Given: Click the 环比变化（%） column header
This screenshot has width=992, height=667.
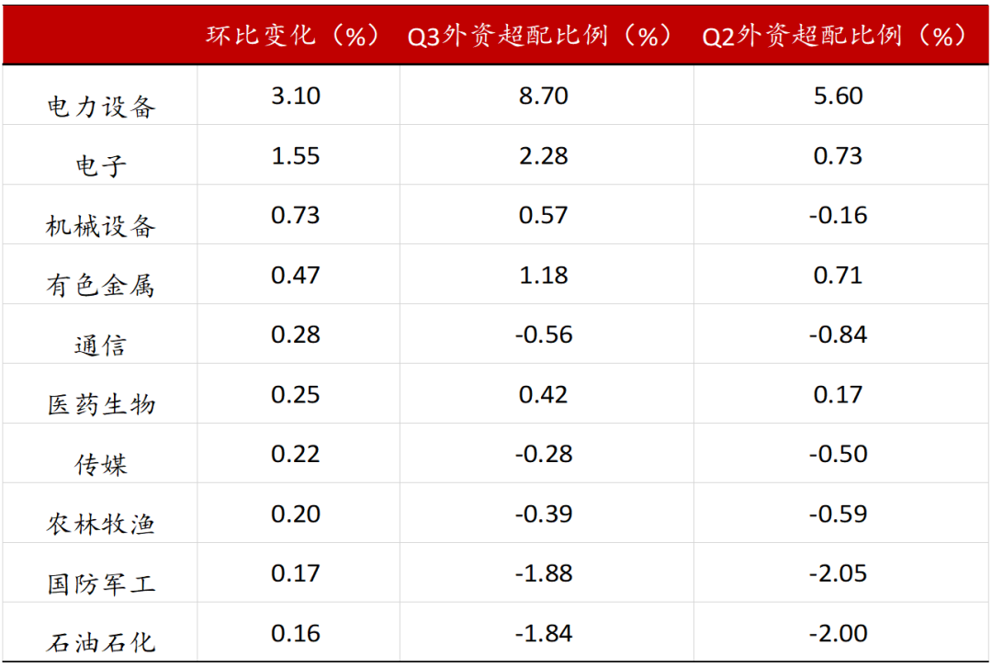Looking at the screenshot, I should [x=292, y=36].
